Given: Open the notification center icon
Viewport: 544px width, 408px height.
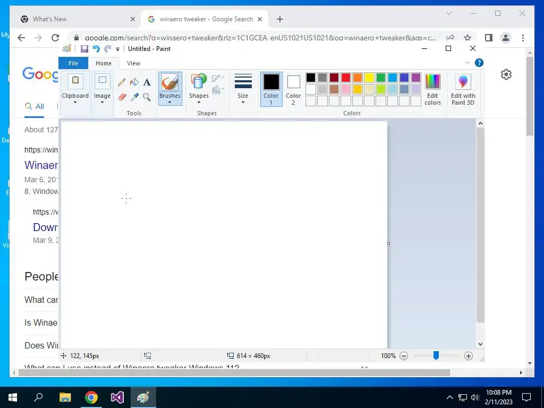Looking at the screenshot, I should pos(526,397).
